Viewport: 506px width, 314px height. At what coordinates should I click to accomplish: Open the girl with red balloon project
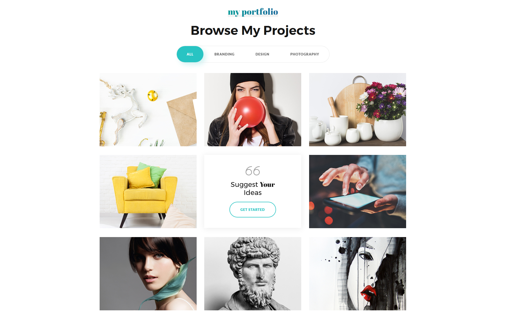(252, 110)
